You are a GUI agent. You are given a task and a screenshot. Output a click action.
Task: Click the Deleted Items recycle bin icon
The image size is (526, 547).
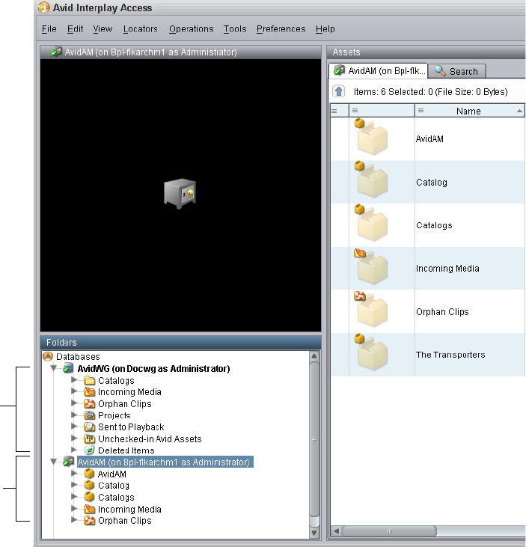pos(90,450)
